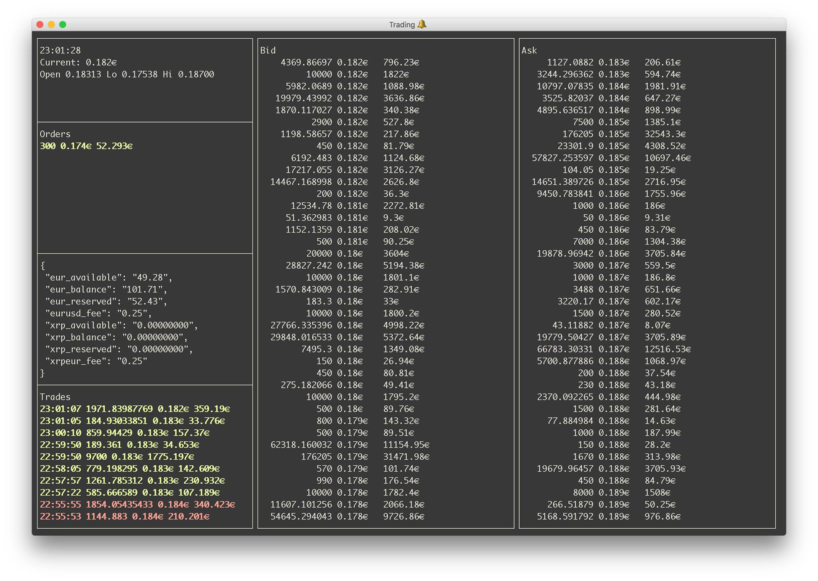Select bid row 1870.117027 at 0.182€
Screen dimensions: 818x581
coord(347,110)
